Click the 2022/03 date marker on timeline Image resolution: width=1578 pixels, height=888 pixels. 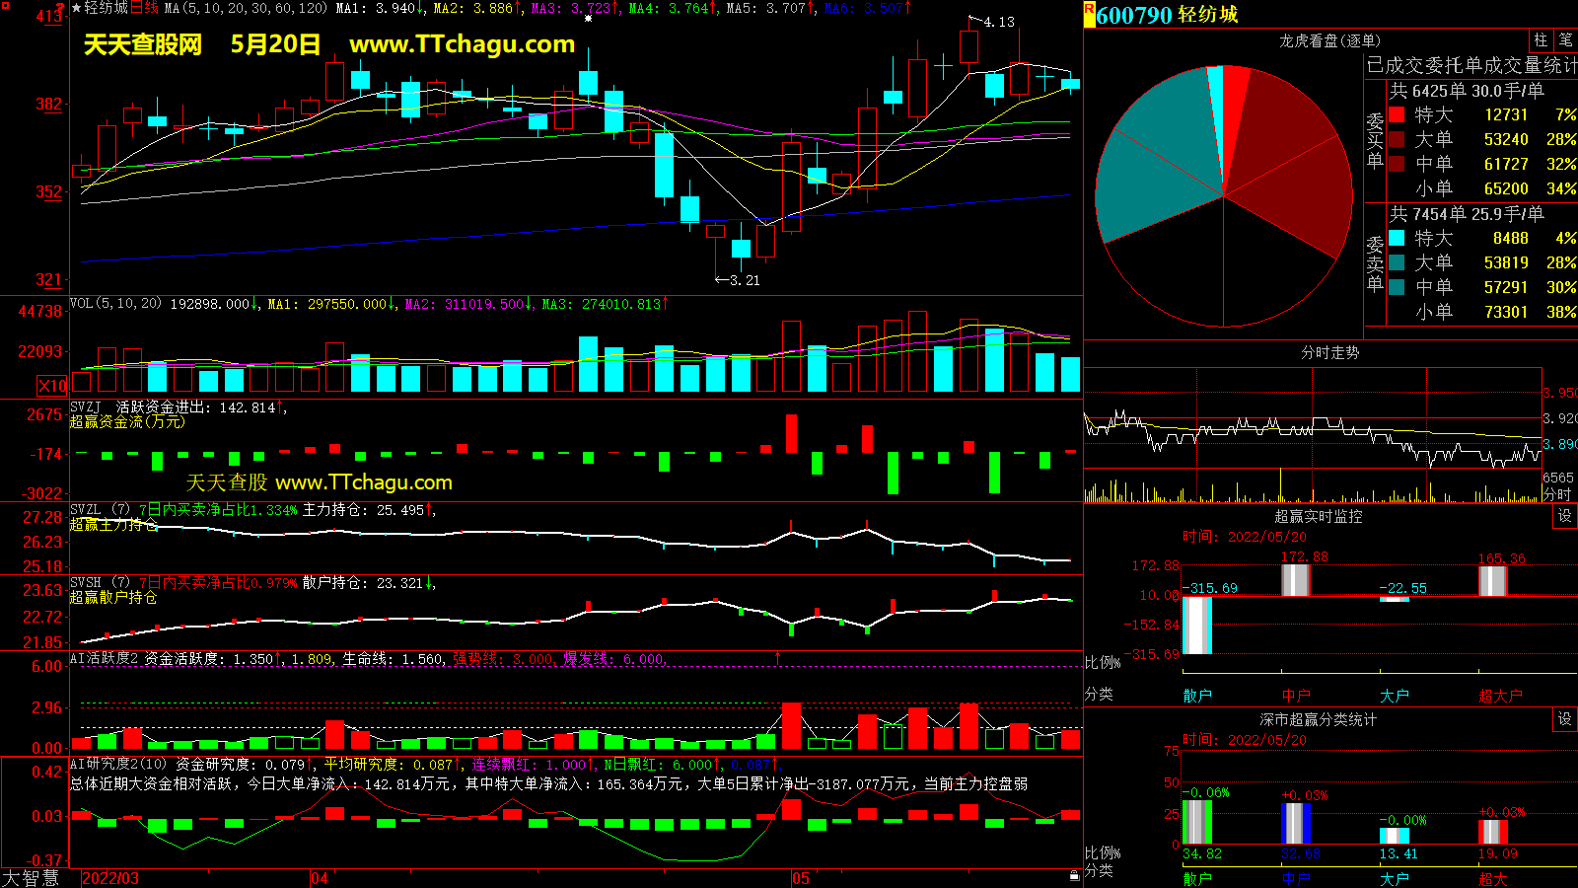click(109, 878)
